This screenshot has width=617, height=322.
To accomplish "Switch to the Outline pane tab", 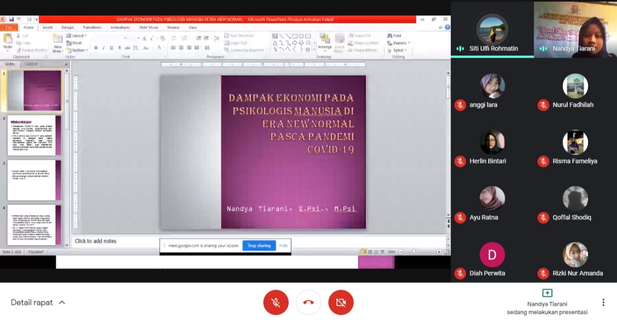I will click(x=31, y=64).
